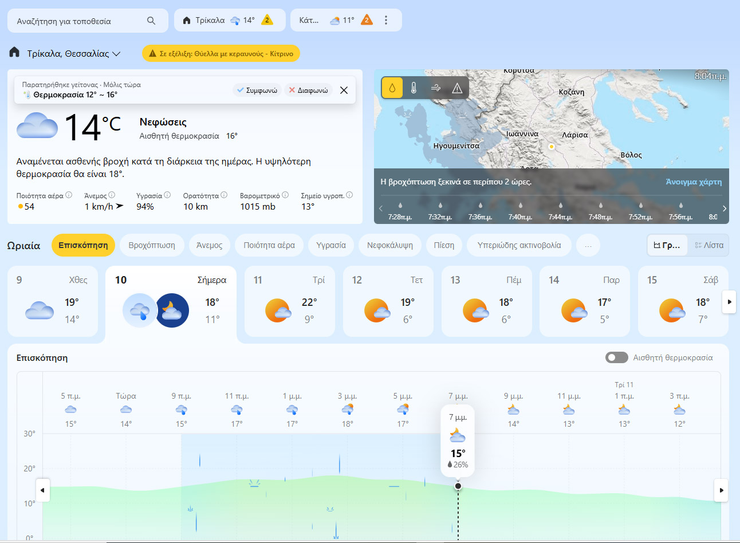Click the air quality info icon
Image resolution: width=740 pixels, height=543 pixels.
tap(69, 195)
